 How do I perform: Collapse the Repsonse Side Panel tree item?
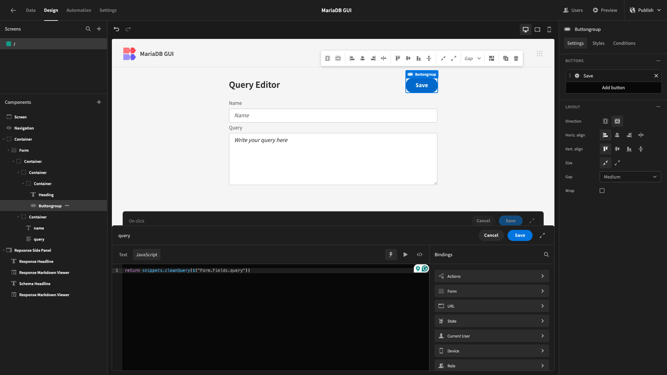3,250
